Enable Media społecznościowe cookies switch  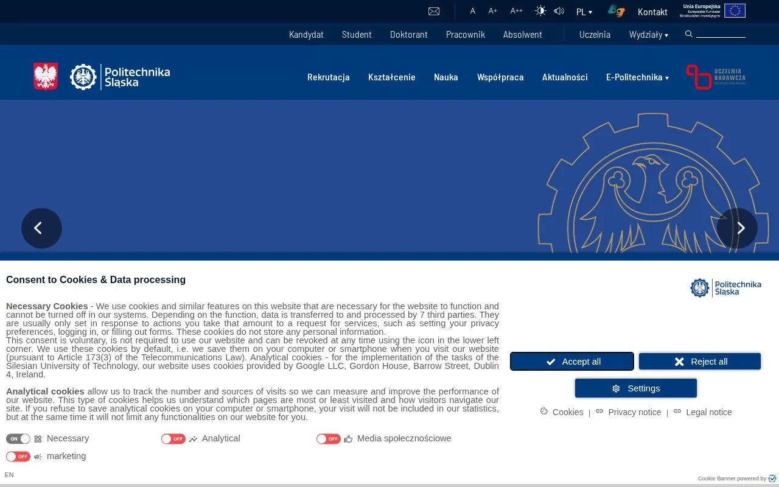coord(329,439)
